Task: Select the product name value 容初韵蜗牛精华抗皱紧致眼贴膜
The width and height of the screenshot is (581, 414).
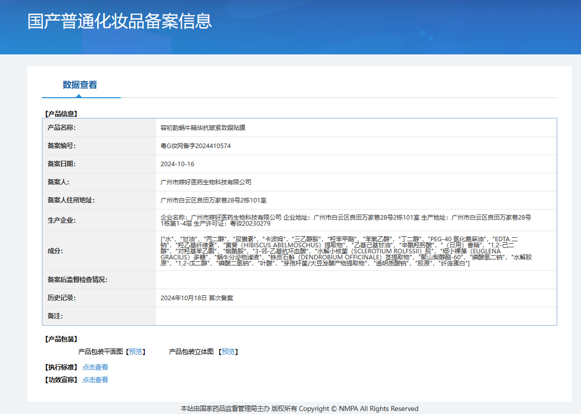Action: (203, 128)
